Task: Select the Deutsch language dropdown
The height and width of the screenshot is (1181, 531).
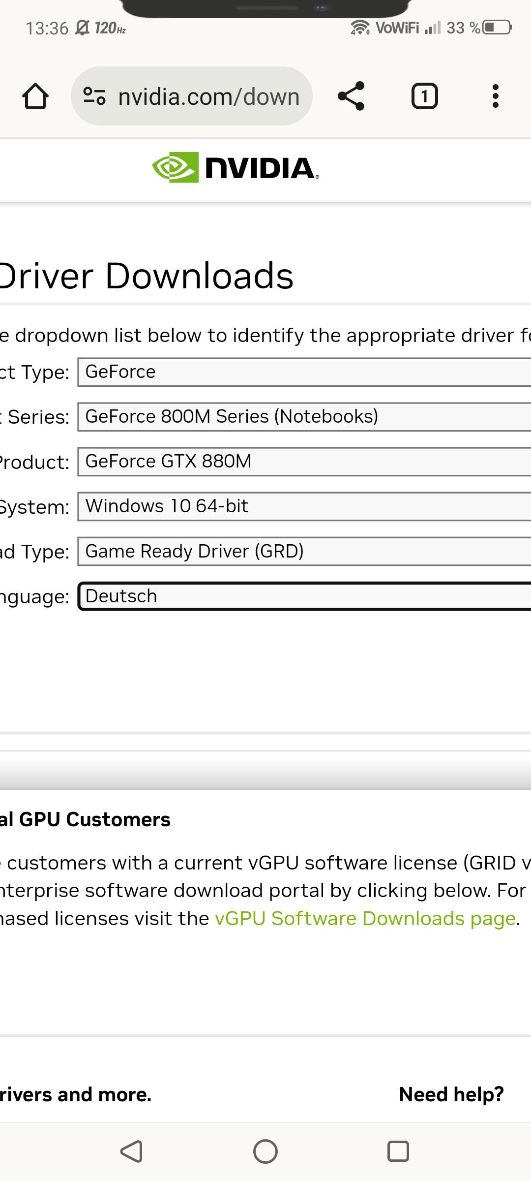Action: (x=304, y=596)
